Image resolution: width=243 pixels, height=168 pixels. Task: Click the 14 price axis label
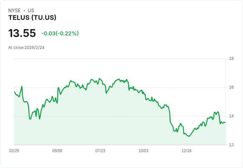click(231, 116)
